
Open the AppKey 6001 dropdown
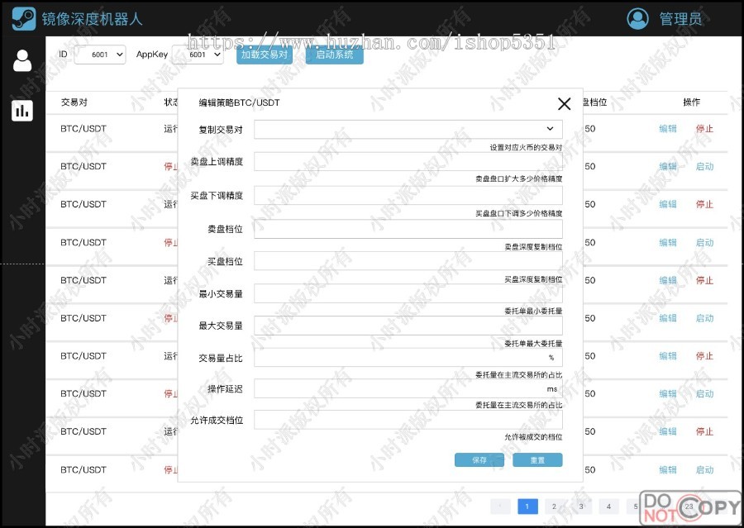[x=201, y=55]
